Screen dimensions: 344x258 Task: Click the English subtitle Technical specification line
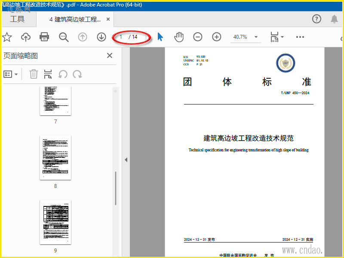(249, 150)
